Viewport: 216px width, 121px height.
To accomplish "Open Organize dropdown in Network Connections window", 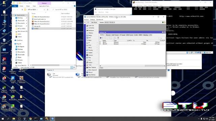I will coord(50,70).
